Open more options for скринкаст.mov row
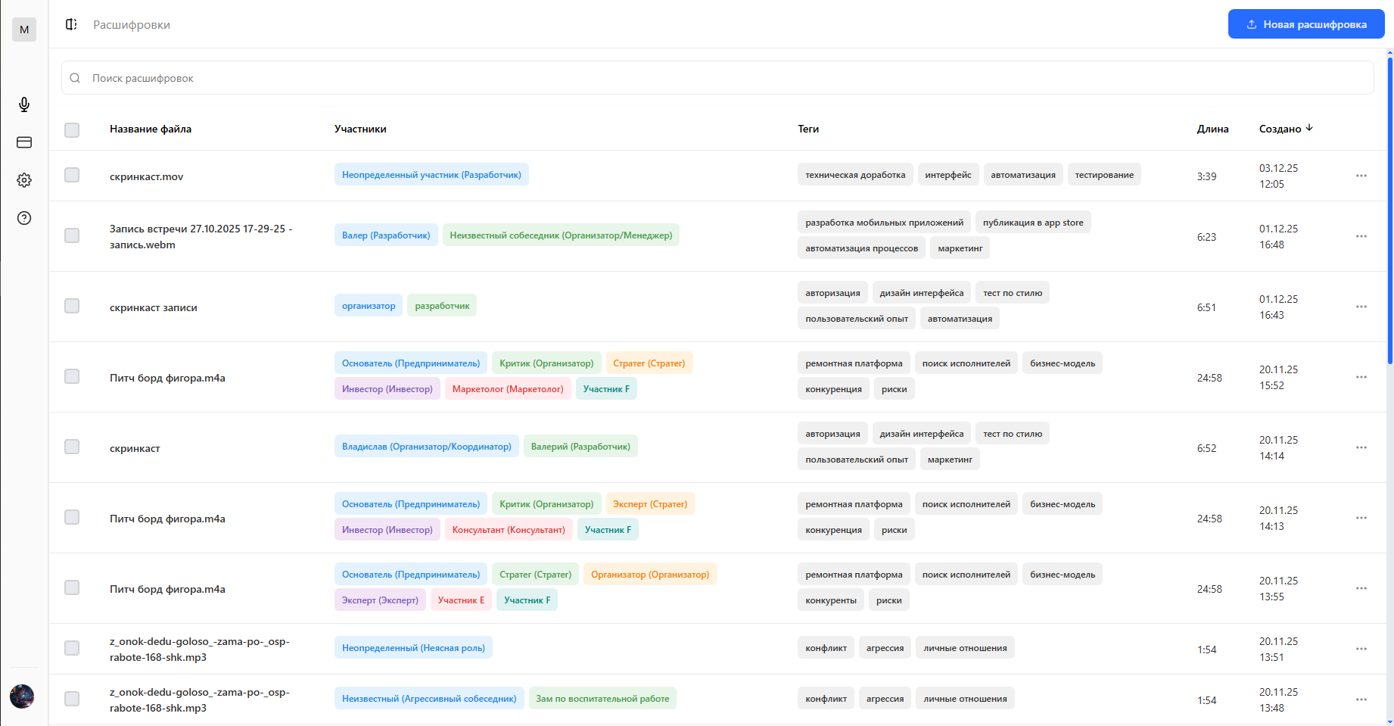The width and height of the screenshot is (1394, 726). click(1361, 176)
